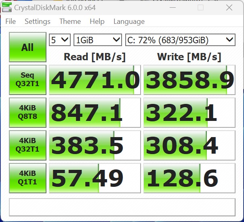Open the File menu

click(x=11, y=21)
